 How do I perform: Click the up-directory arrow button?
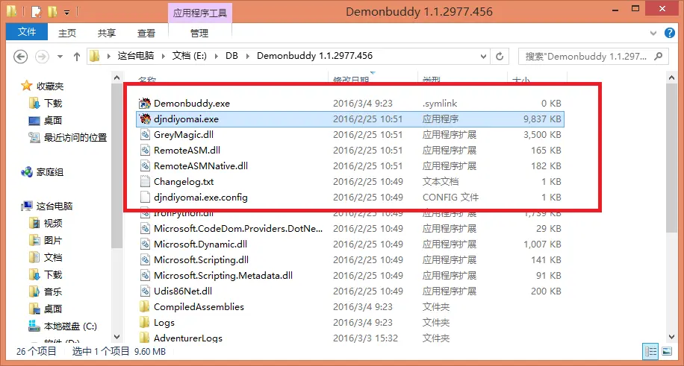(77, 56)
